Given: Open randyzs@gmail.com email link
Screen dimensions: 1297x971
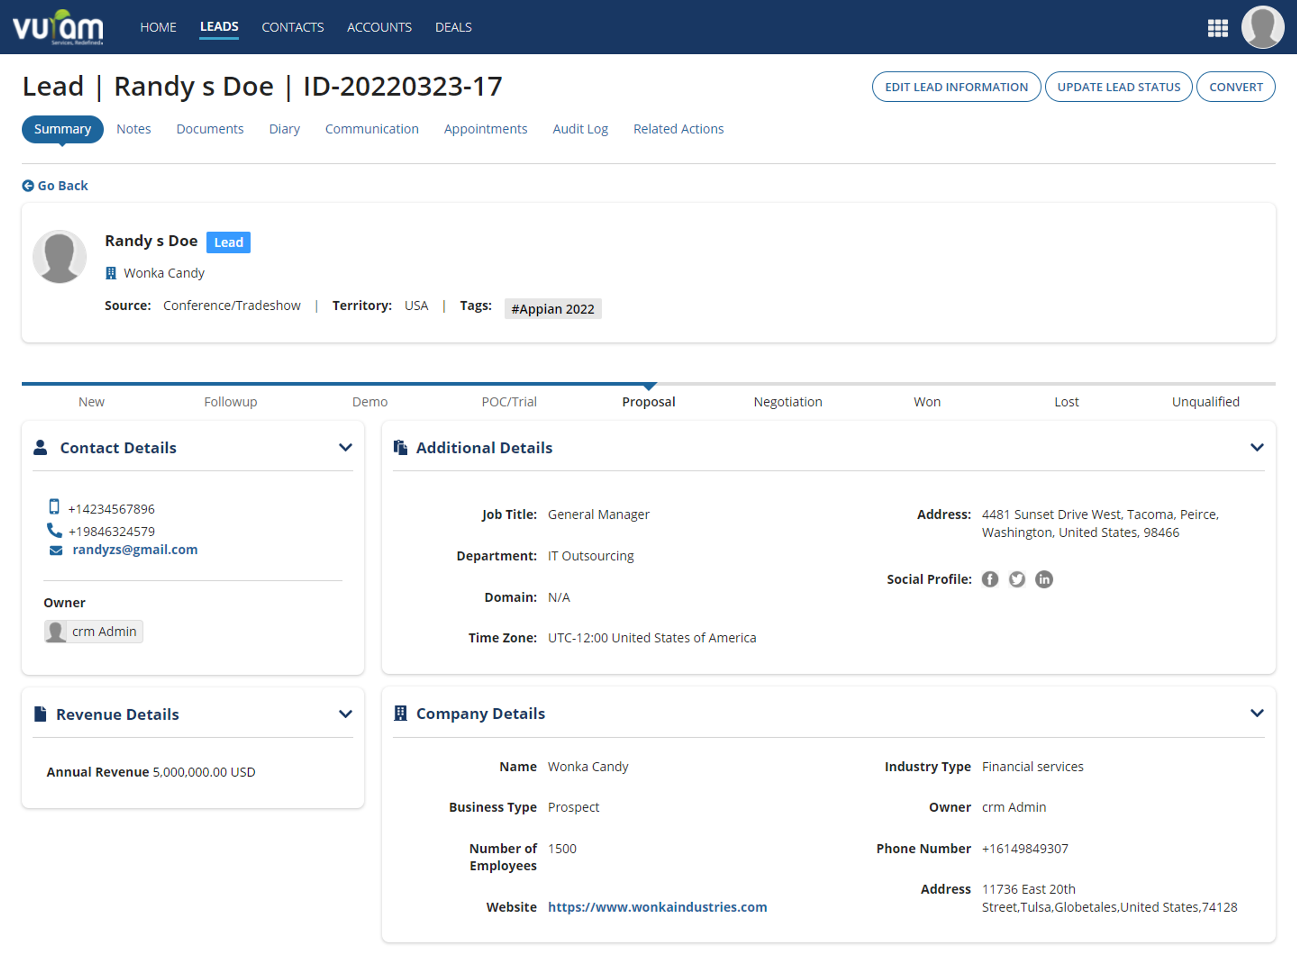Looking at the screenshot, I should [135, 550].
